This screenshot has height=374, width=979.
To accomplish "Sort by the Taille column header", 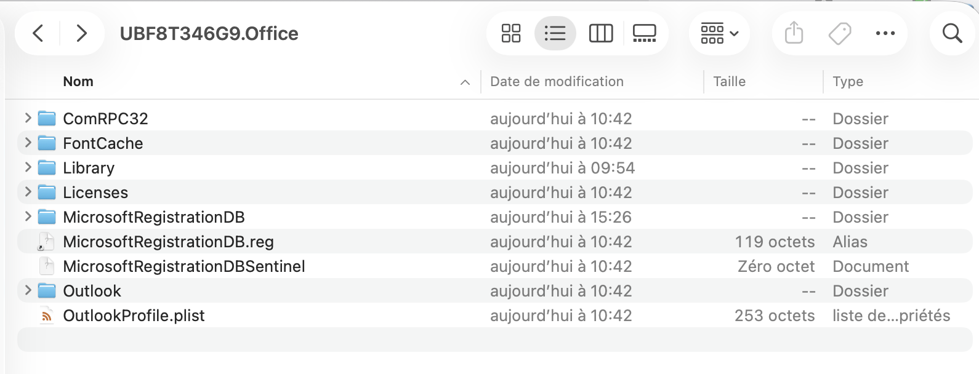I will coord(729,81).
